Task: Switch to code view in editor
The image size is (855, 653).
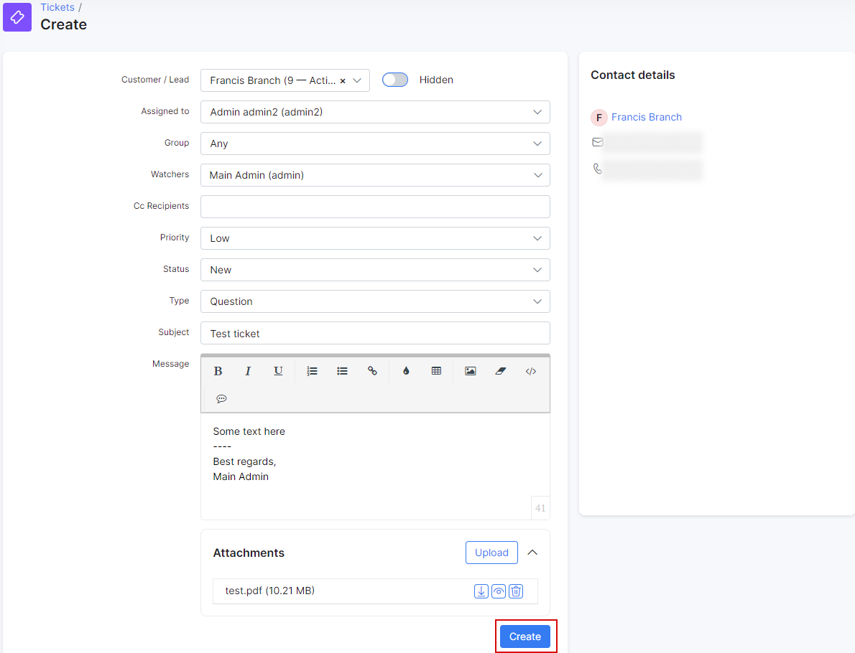Action: (531, 371)
